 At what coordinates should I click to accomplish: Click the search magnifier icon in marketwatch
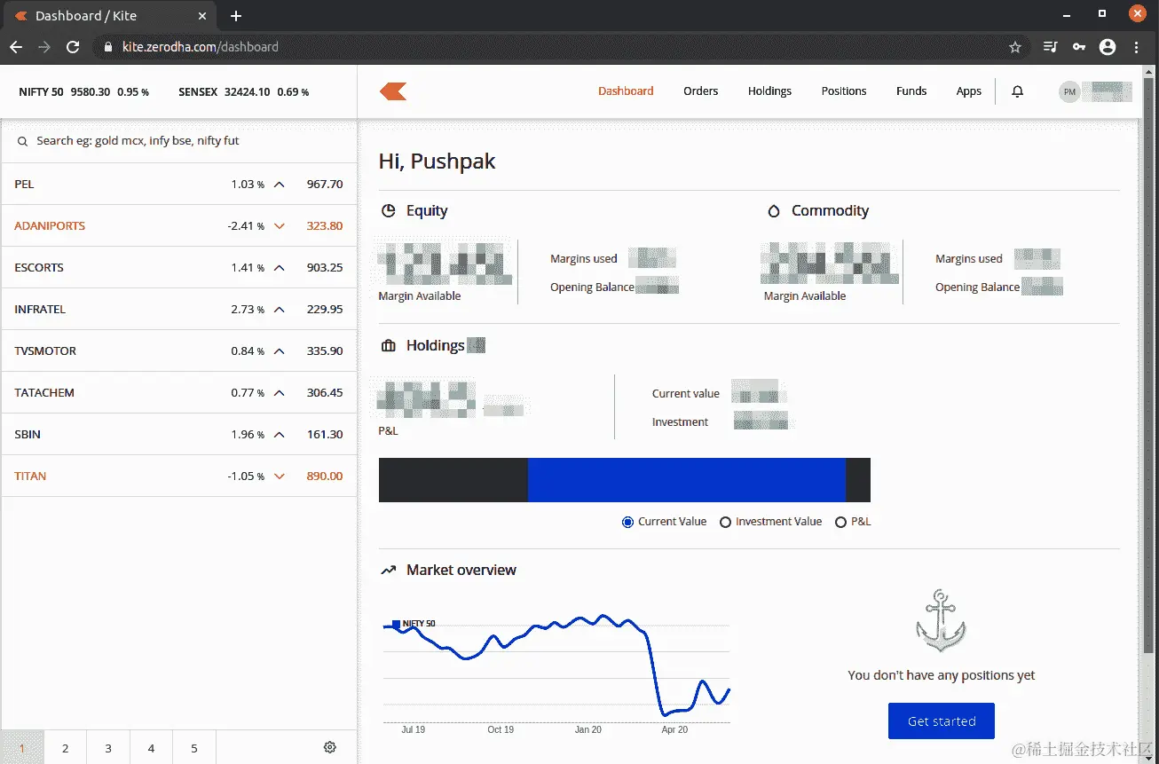point(23,141)
